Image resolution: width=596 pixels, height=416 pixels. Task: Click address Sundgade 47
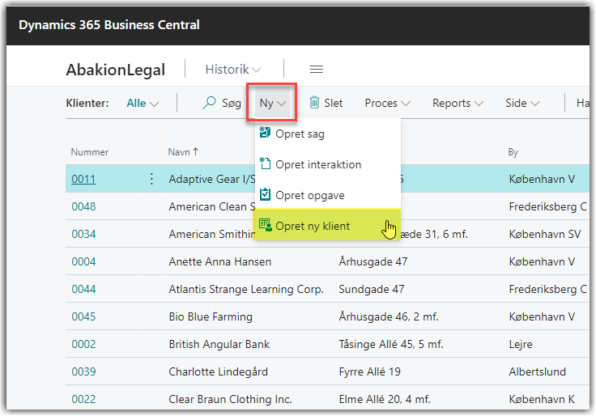(372, 289)
